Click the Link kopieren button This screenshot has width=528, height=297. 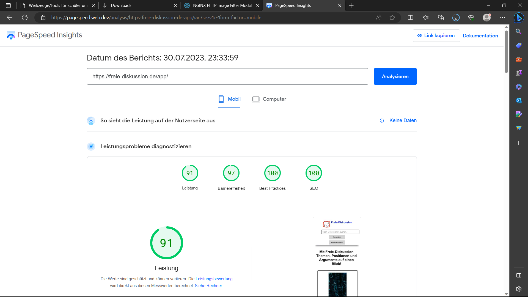436,35
